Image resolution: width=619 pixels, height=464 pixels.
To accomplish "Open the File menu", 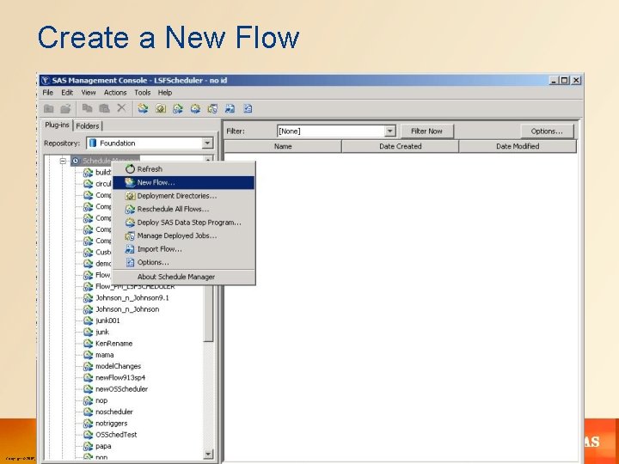I will tap(48, 93).
